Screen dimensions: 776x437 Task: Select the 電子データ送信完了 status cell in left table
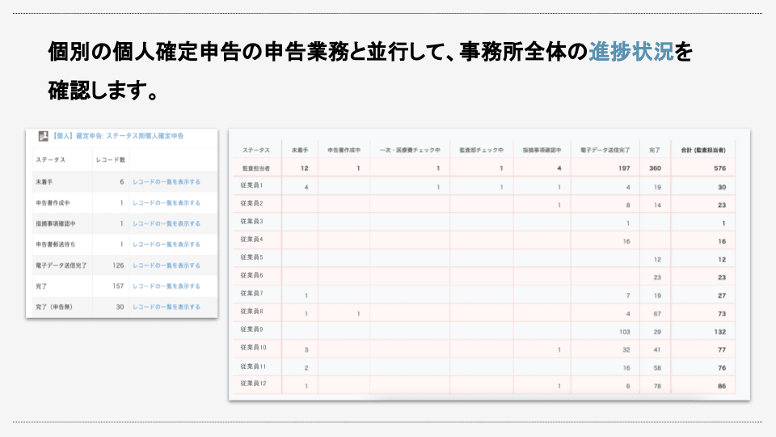pyautogui.click(x=61, y=265)
